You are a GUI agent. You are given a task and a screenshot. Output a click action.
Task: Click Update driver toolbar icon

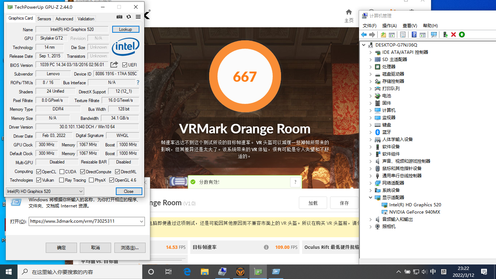445,35
